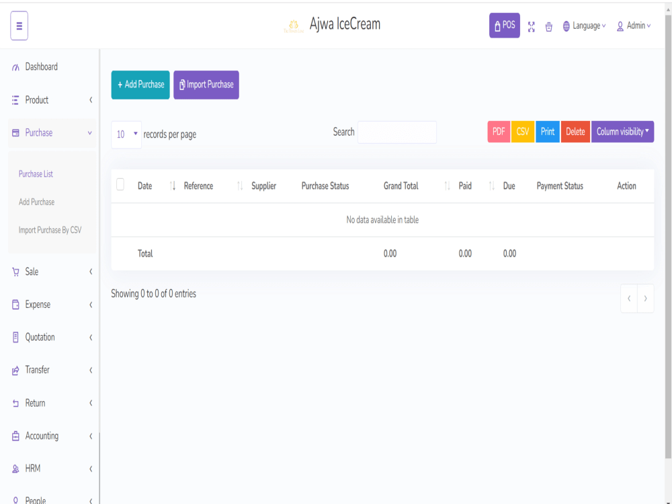Check the select-all checkbox in table header
The height and width of the screenshot is (504, 672).
[x=120, y=184]
